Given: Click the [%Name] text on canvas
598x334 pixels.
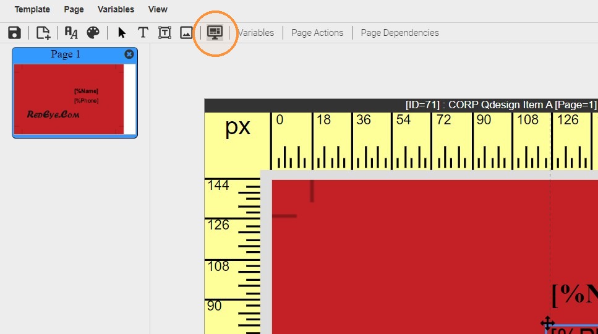Looking at the screenshot, I should (575, 295).
